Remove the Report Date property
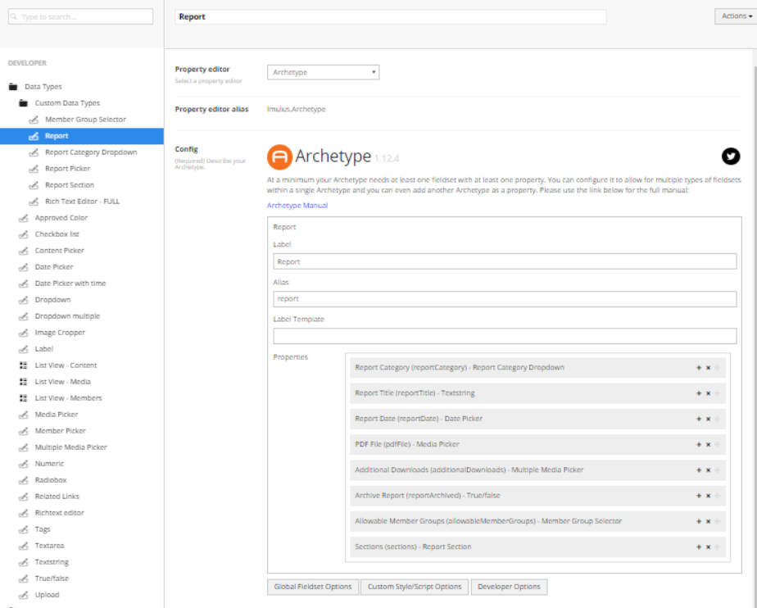This screenshot has height=608, width=757. point(708,420)
